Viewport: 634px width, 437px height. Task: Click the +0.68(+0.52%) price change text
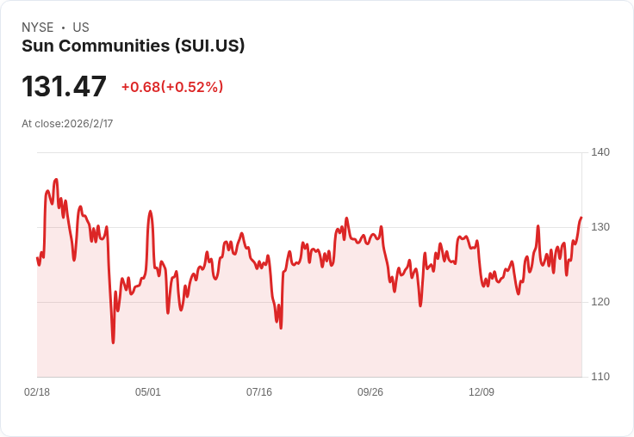pyautogui.click(x=172, y=87)
